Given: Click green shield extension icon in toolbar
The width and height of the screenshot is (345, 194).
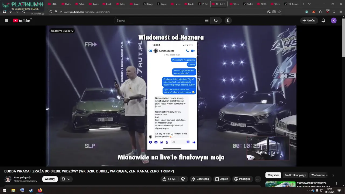Looking at the screenshot, I should pyautogui.click(x=307, y=12).
